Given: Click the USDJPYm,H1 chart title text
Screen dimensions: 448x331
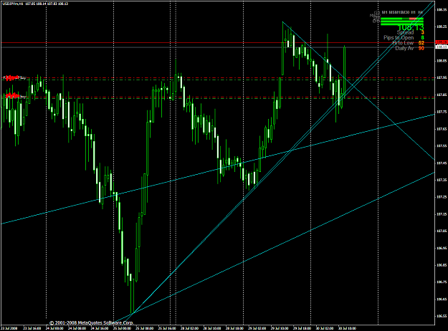Looking at the screenshot, I should point(13,4).
